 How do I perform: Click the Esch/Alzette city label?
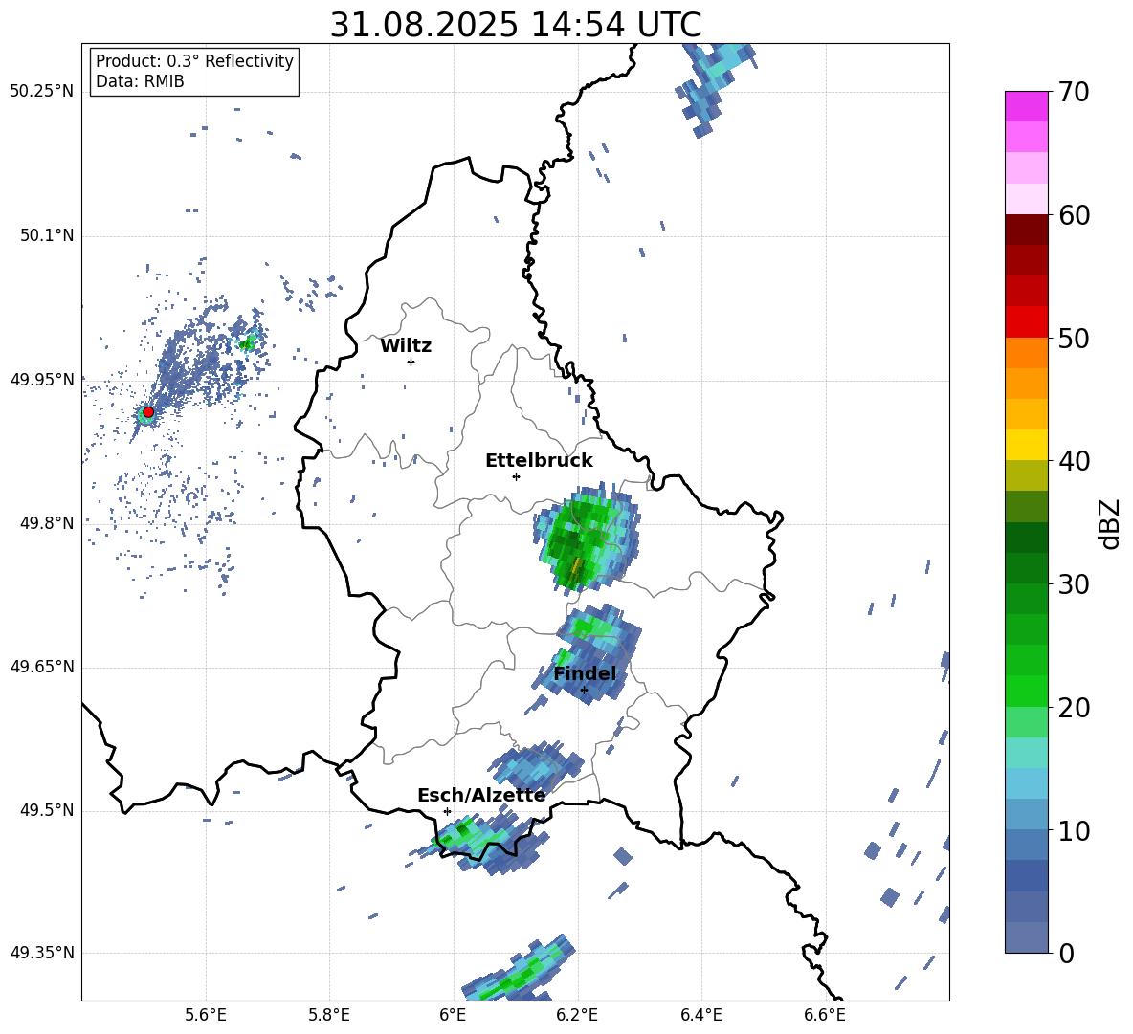tap(481, 796)
